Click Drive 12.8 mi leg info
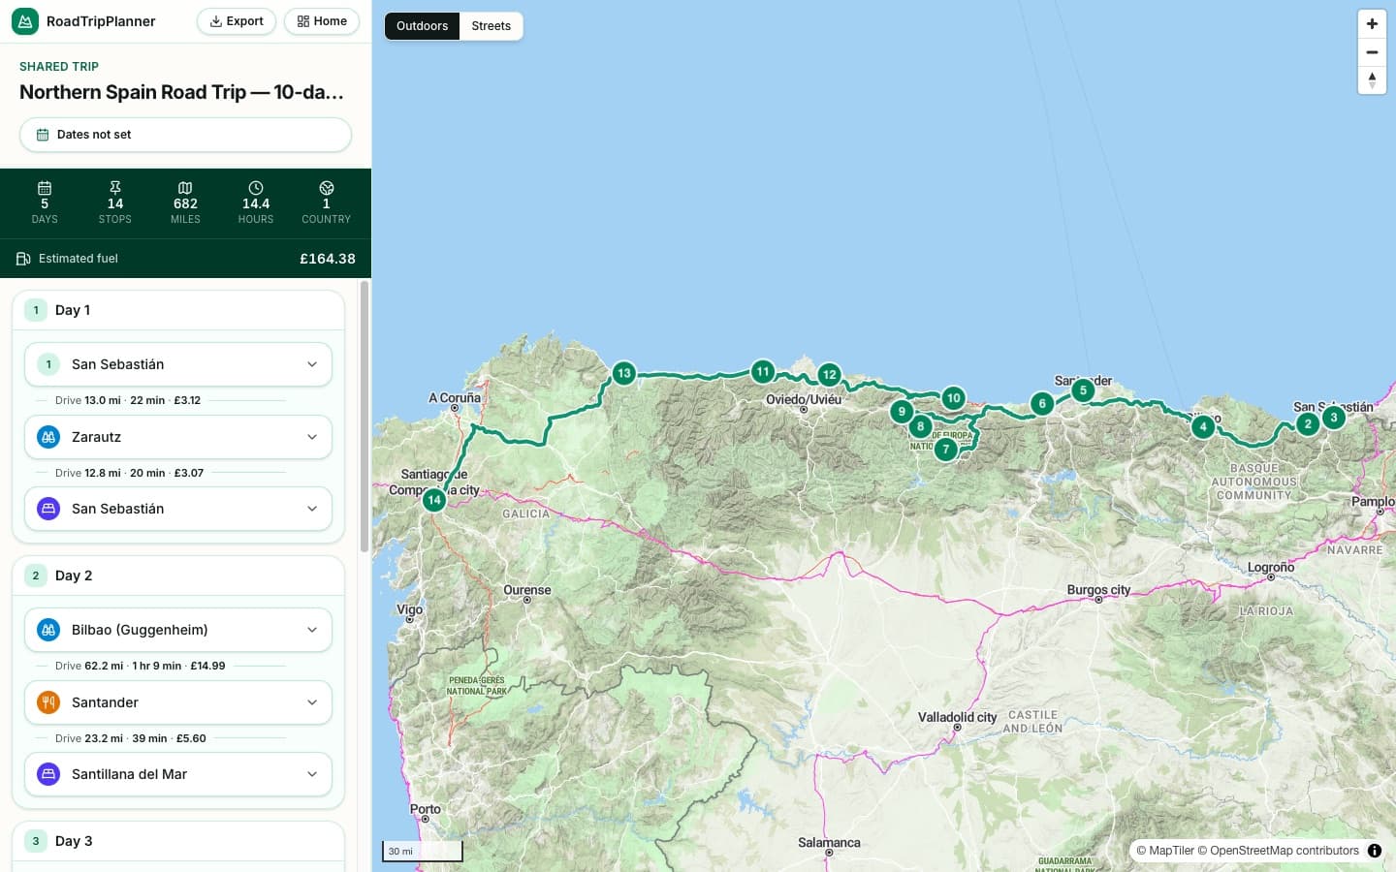 pyautogui.click(x=129, y=473)
